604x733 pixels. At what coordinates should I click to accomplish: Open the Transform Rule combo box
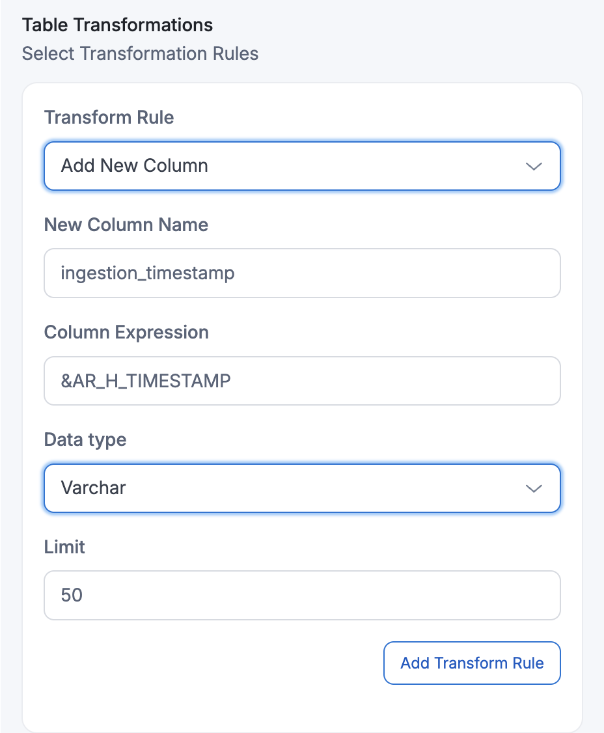click(x=302, y=166)
